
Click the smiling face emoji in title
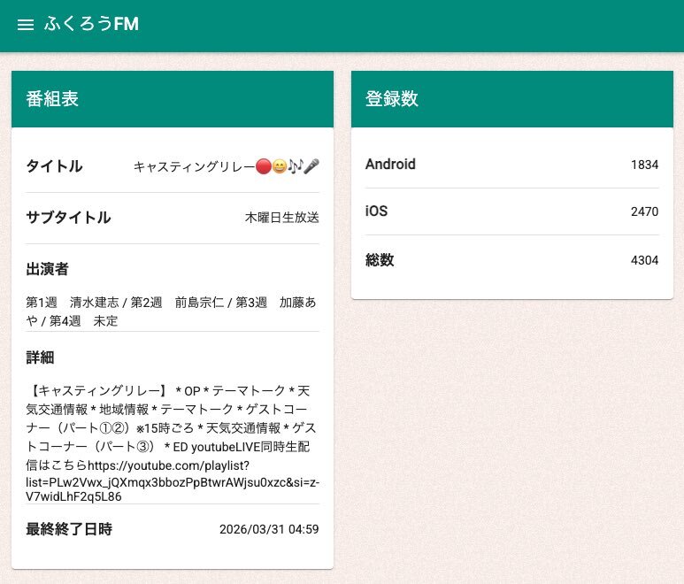point(279,166)
